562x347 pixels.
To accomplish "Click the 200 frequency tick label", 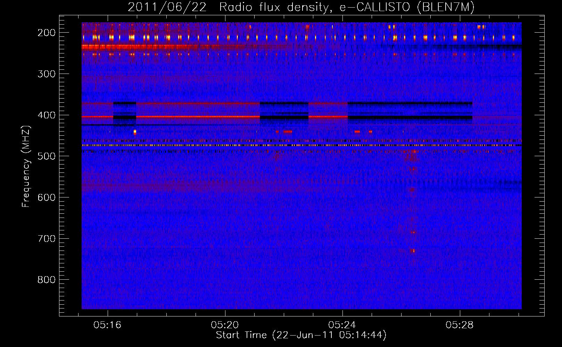I will pyautogui.click(x=47, y=33).
